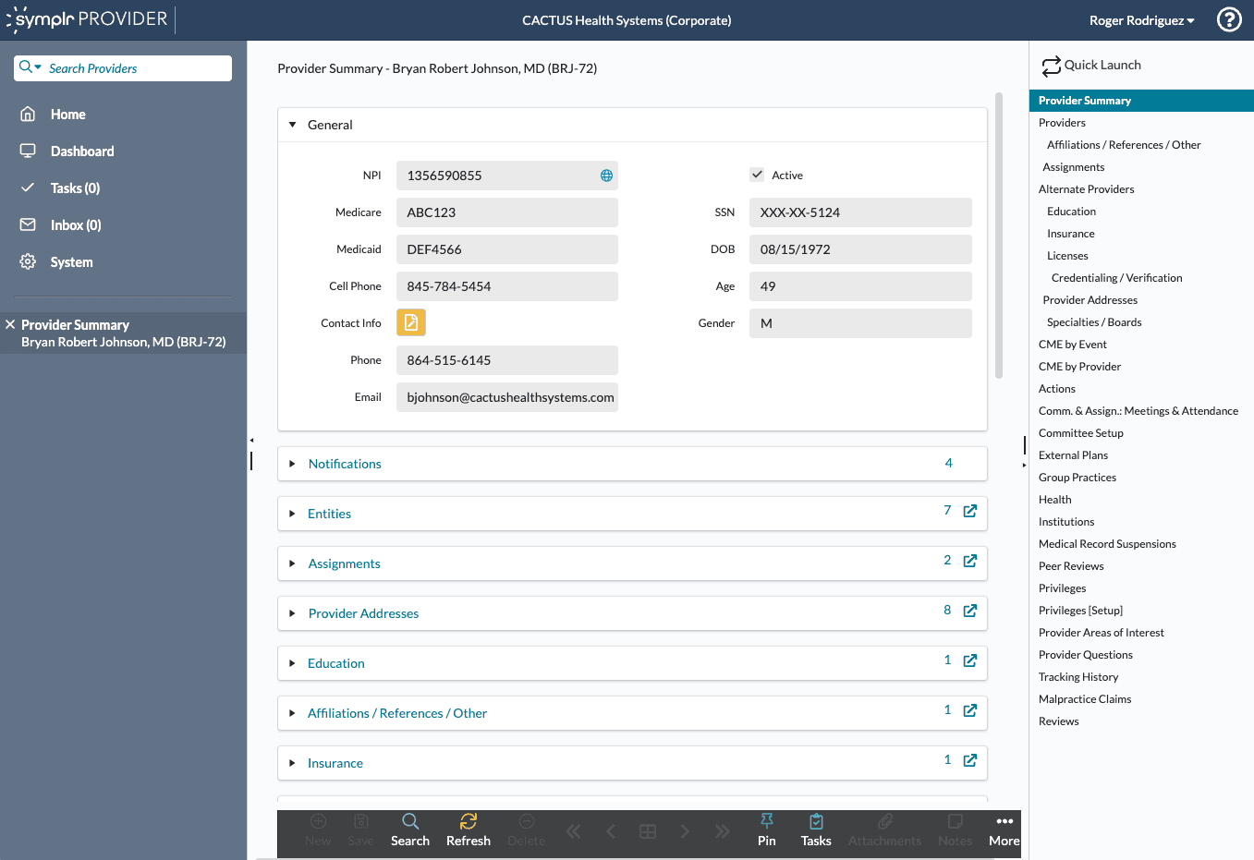Open the Contact Info document icon
1254x860 pixels.
tap(411, 322)
